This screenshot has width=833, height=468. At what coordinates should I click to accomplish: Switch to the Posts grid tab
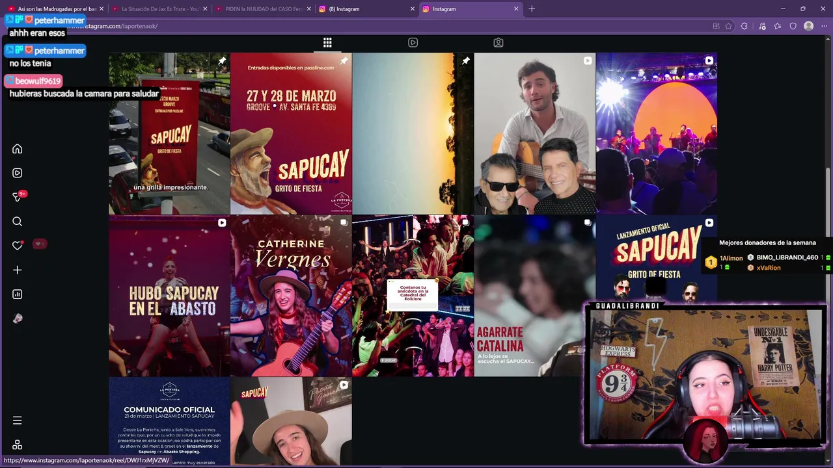(x=327, y=42)
